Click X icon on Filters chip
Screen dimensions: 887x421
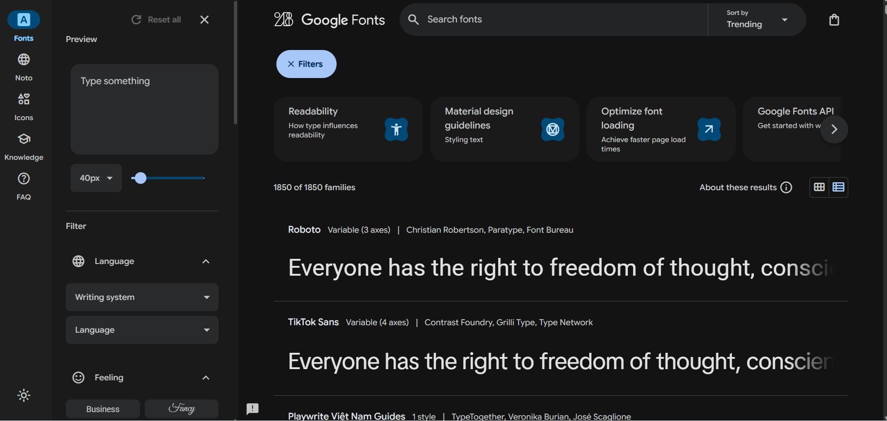tap(291, 64)
